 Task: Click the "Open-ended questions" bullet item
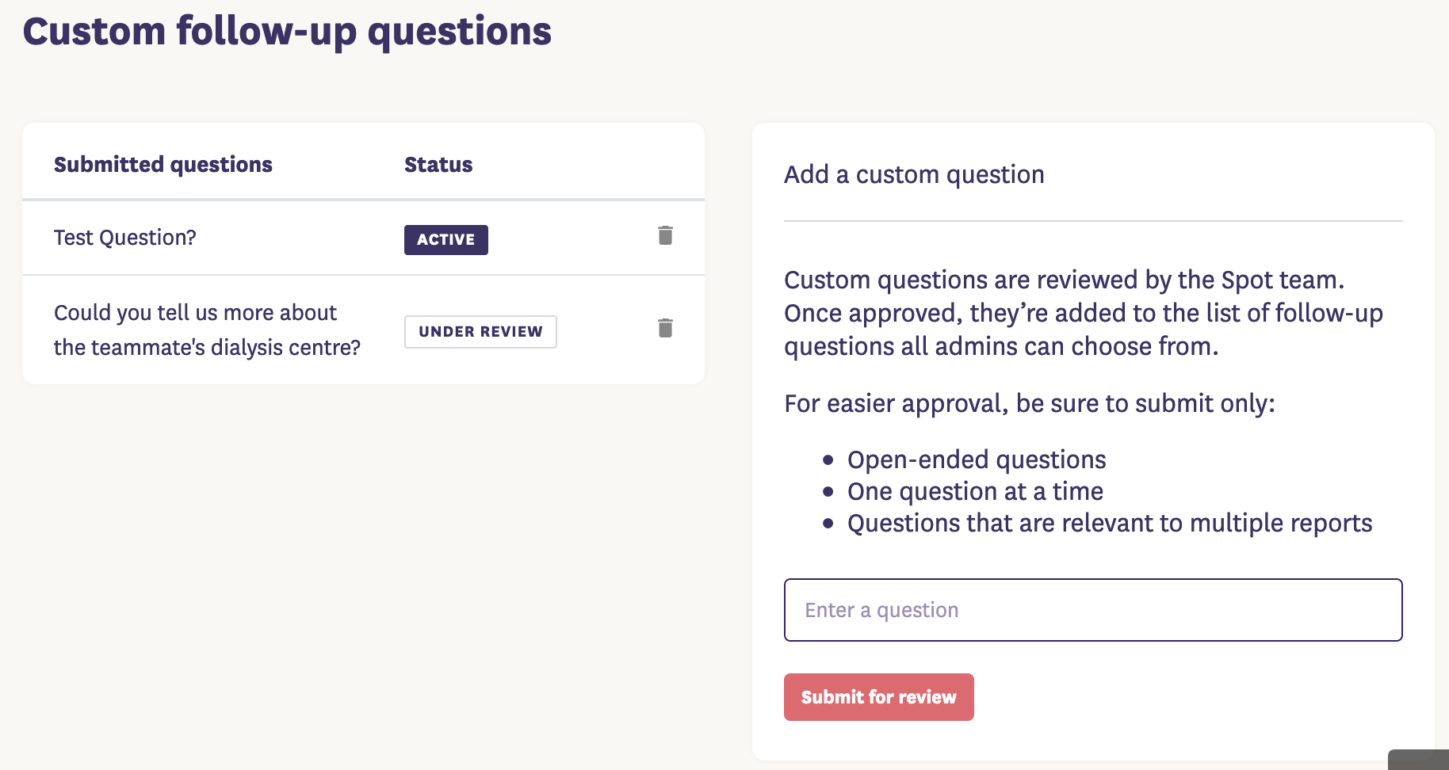tap(976, 459)
